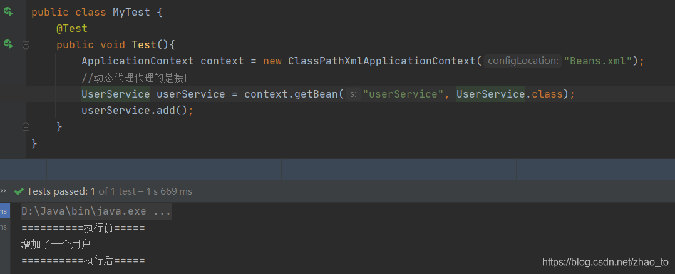Open the blog.csdn.net/zhao_to link
The height and width of the screenshot is (274, 675).
[x=605, y=262]
